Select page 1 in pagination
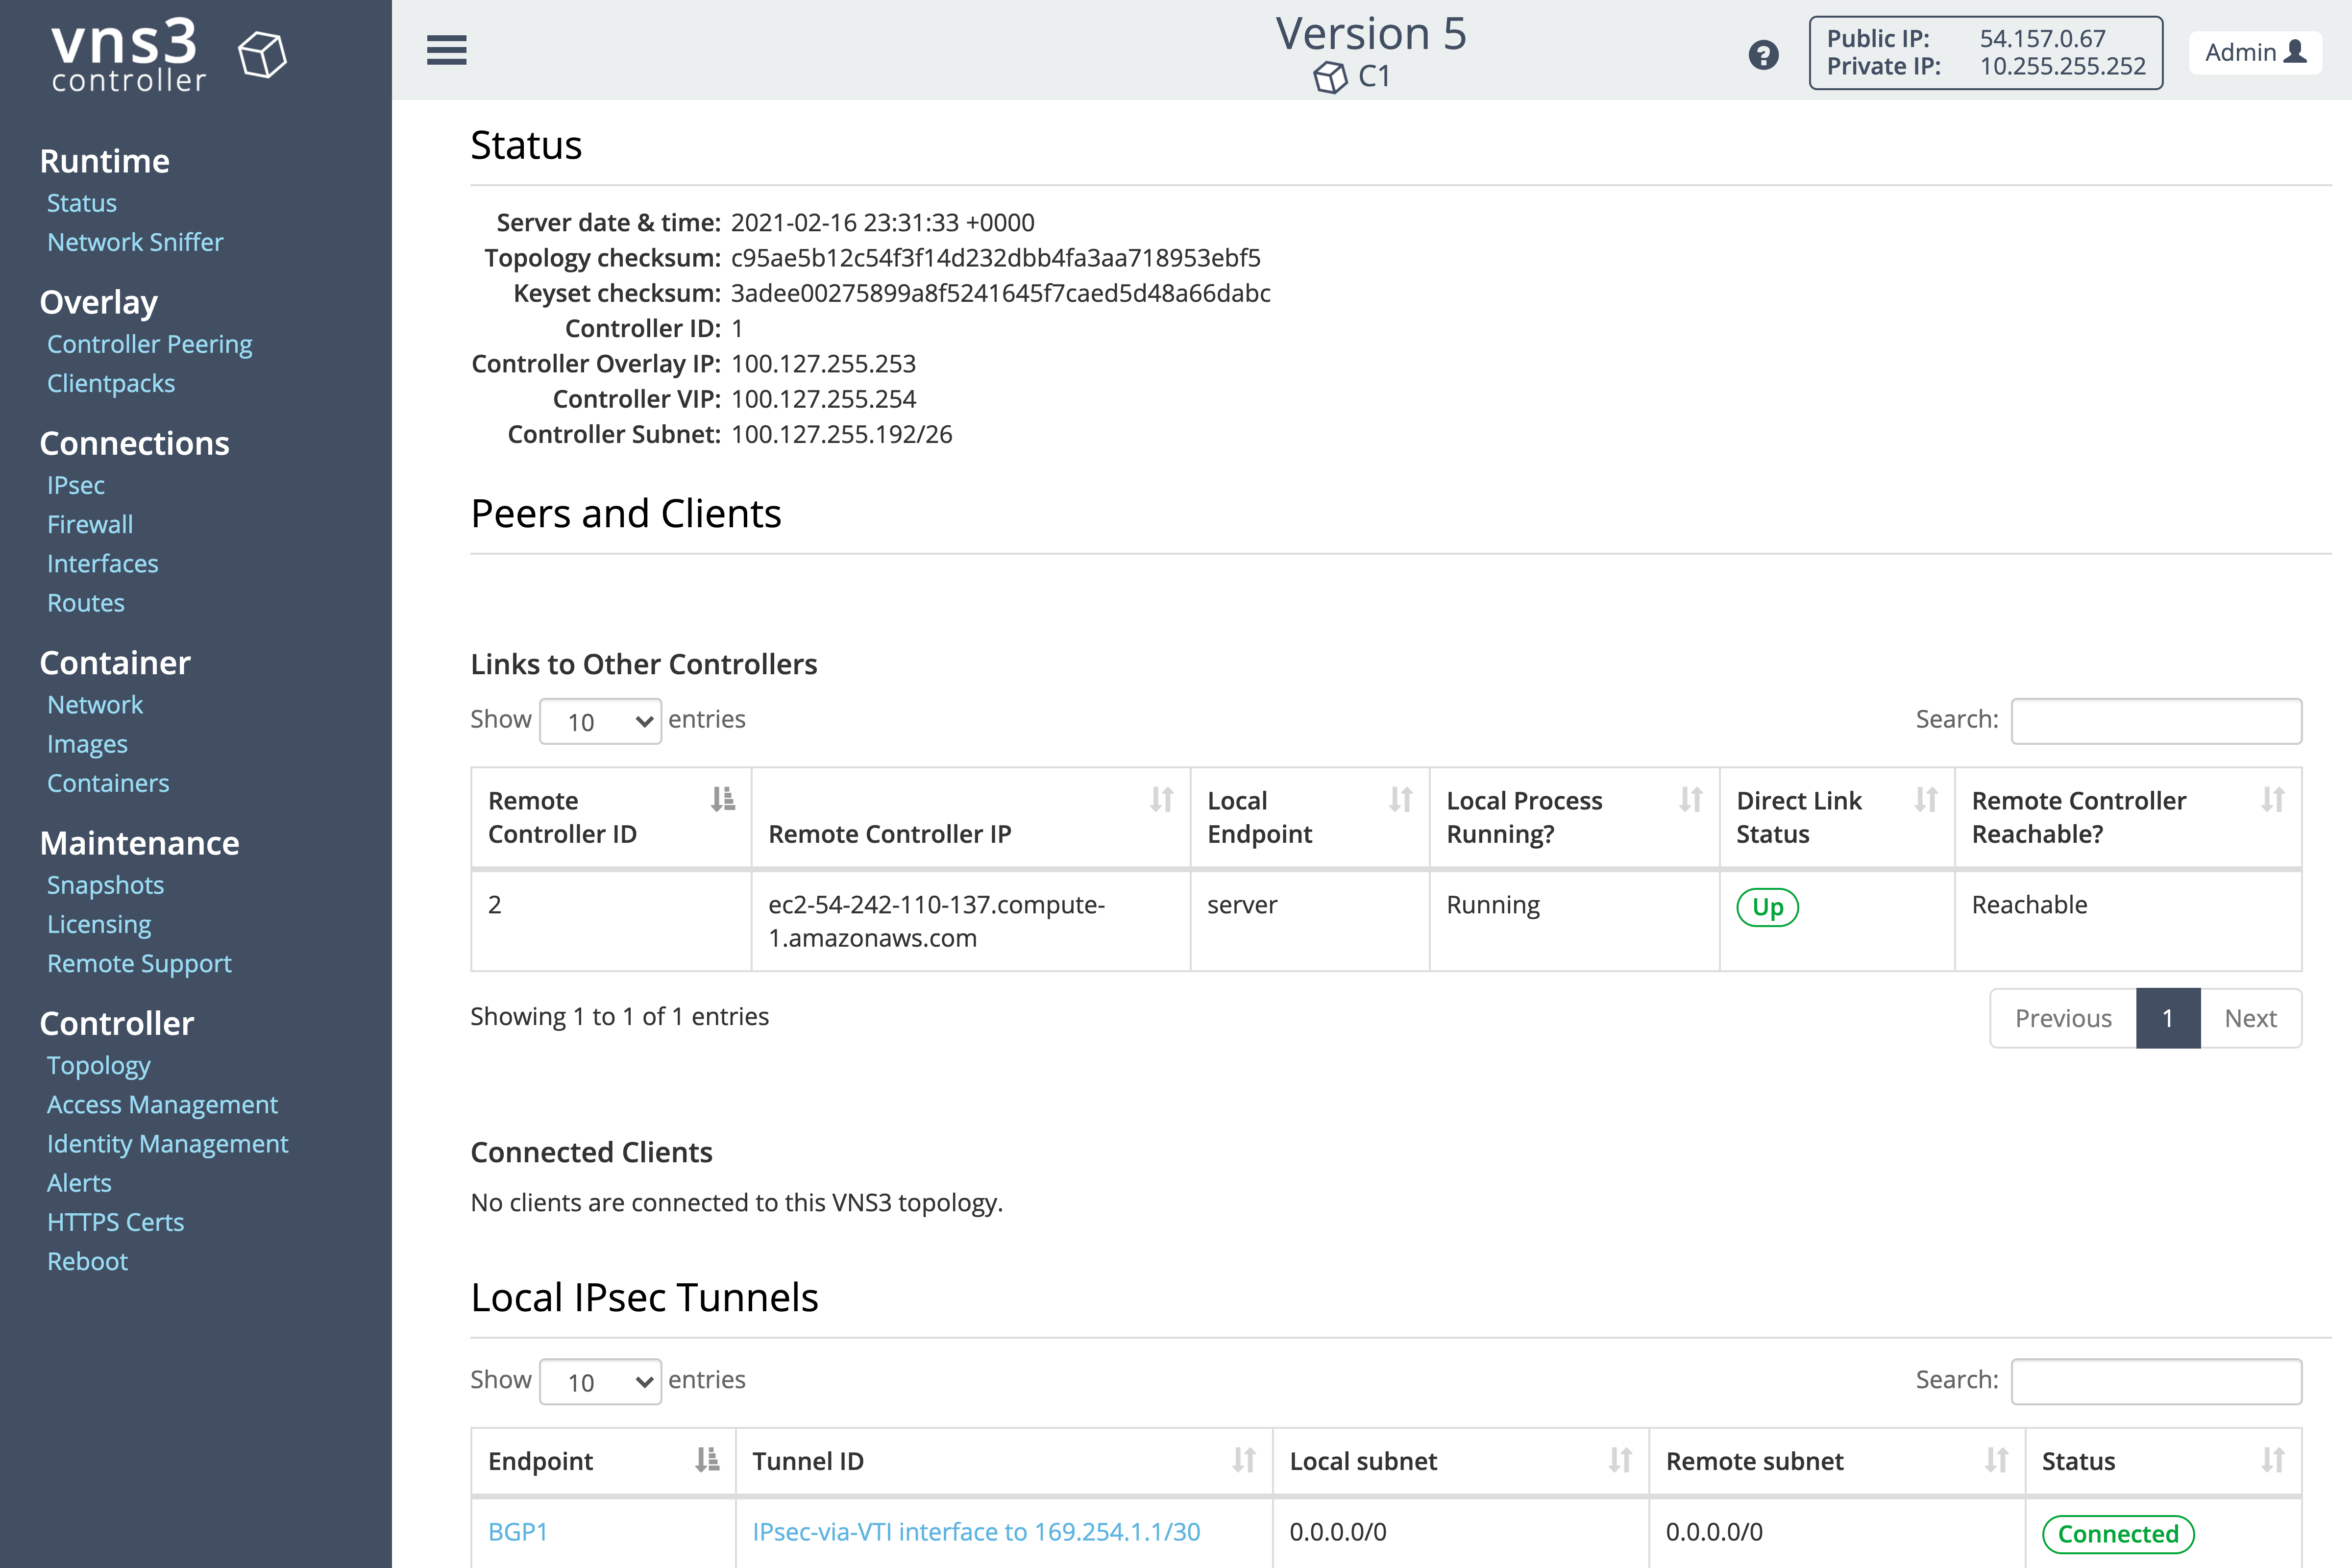The width and height of the screenshot is (2352, 1568). pyautogui.click(x=2168, y=1018)
